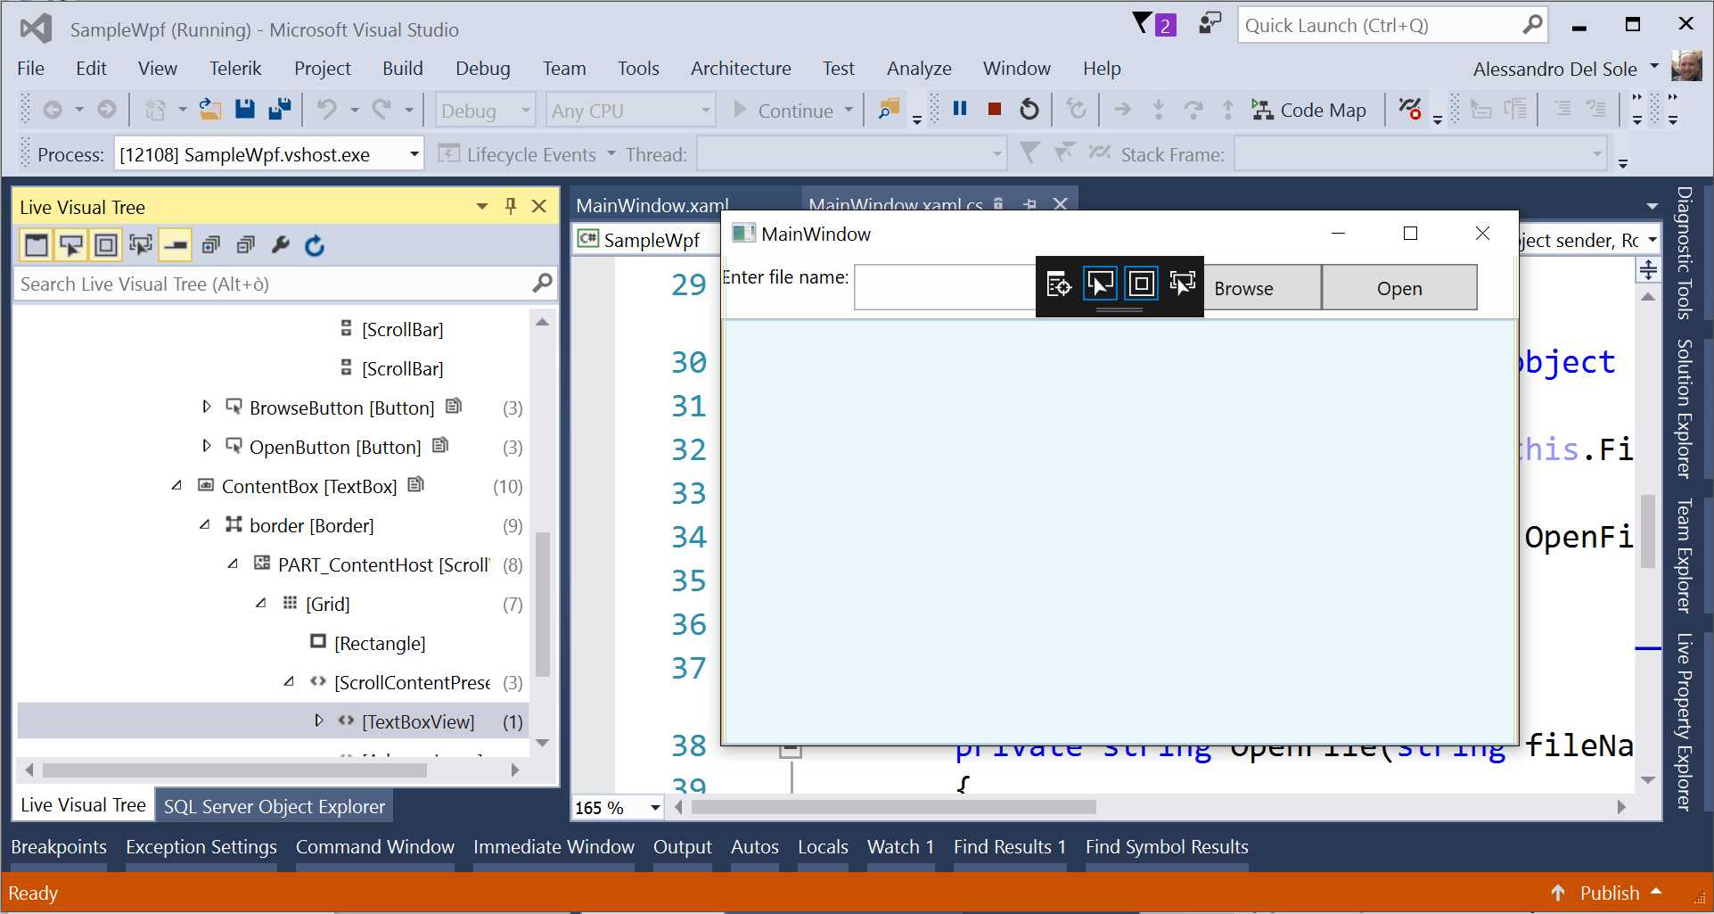Click the Quick Launch magnifier icon
Image resolution: width=1714 pixels, height=914 pixels.
tap(1532, 25)
